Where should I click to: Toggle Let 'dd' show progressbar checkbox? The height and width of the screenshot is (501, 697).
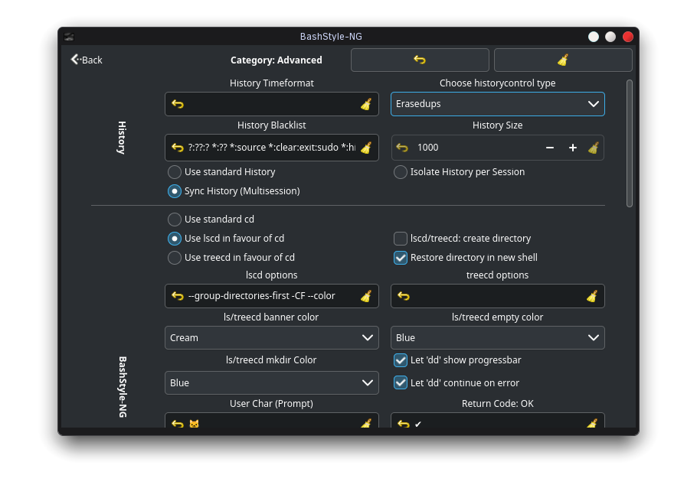click(457, 360)
